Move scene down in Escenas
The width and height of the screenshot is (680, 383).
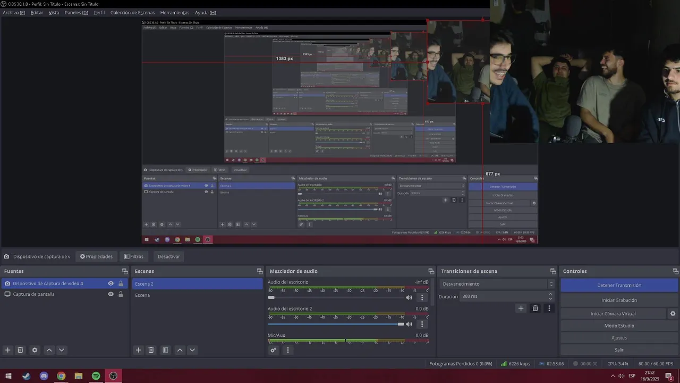192,350
